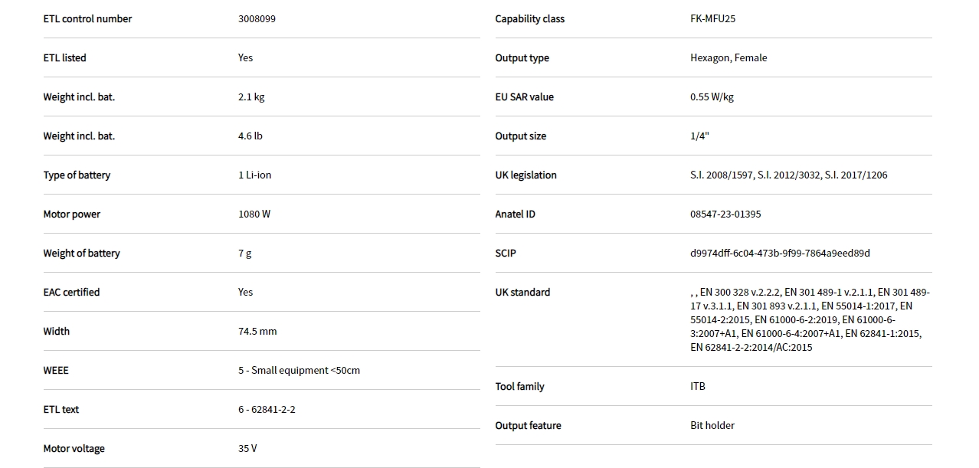The image size is (979, 468).
Task: Click the EAC certified label
Action: tap(71, 293)
